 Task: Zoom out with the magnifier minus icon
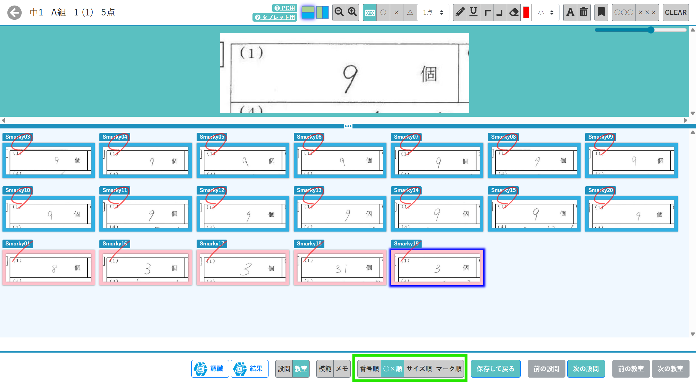339,12
